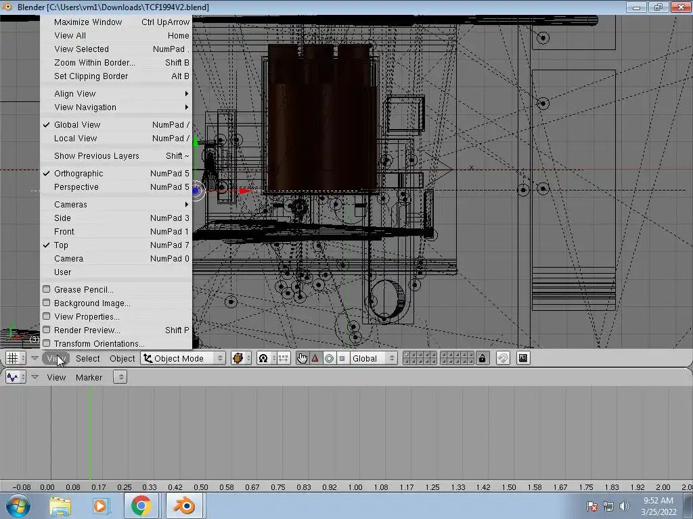
Task: Enable the Transform Orientations checkbox
Action: (47, 343)
